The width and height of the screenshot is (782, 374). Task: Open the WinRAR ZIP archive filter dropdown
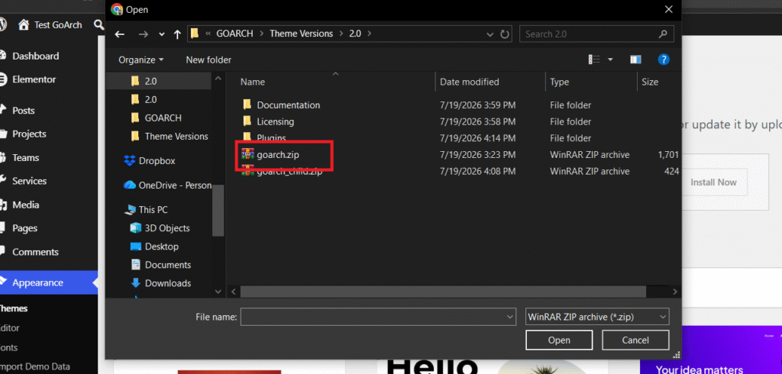597,317
